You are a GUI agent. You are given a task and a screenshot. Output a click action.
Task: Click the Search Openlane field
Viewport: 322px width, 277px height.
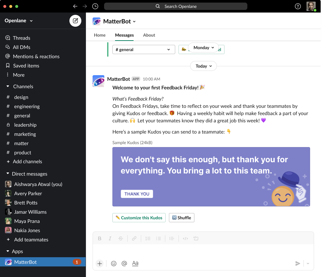176,6
